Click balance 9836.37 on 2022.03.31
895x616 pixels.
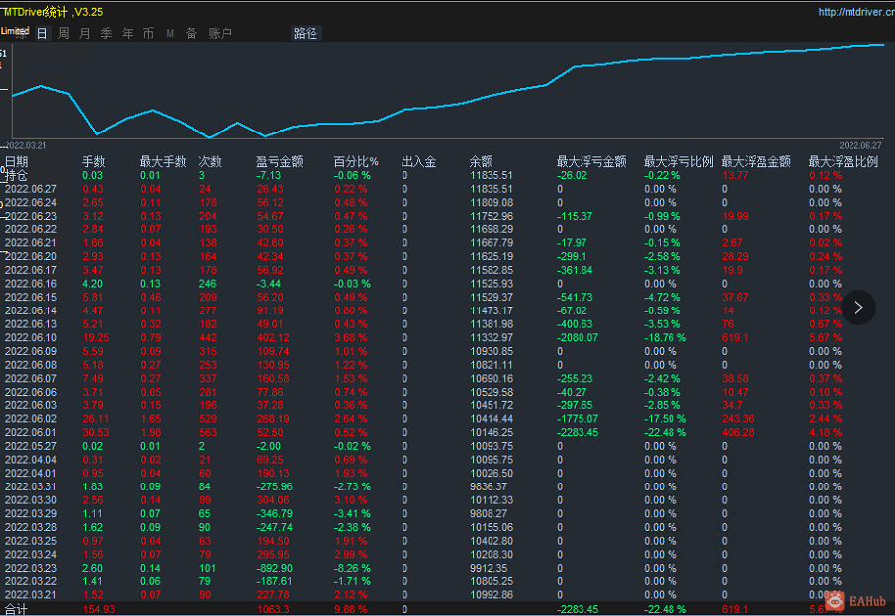488,487
